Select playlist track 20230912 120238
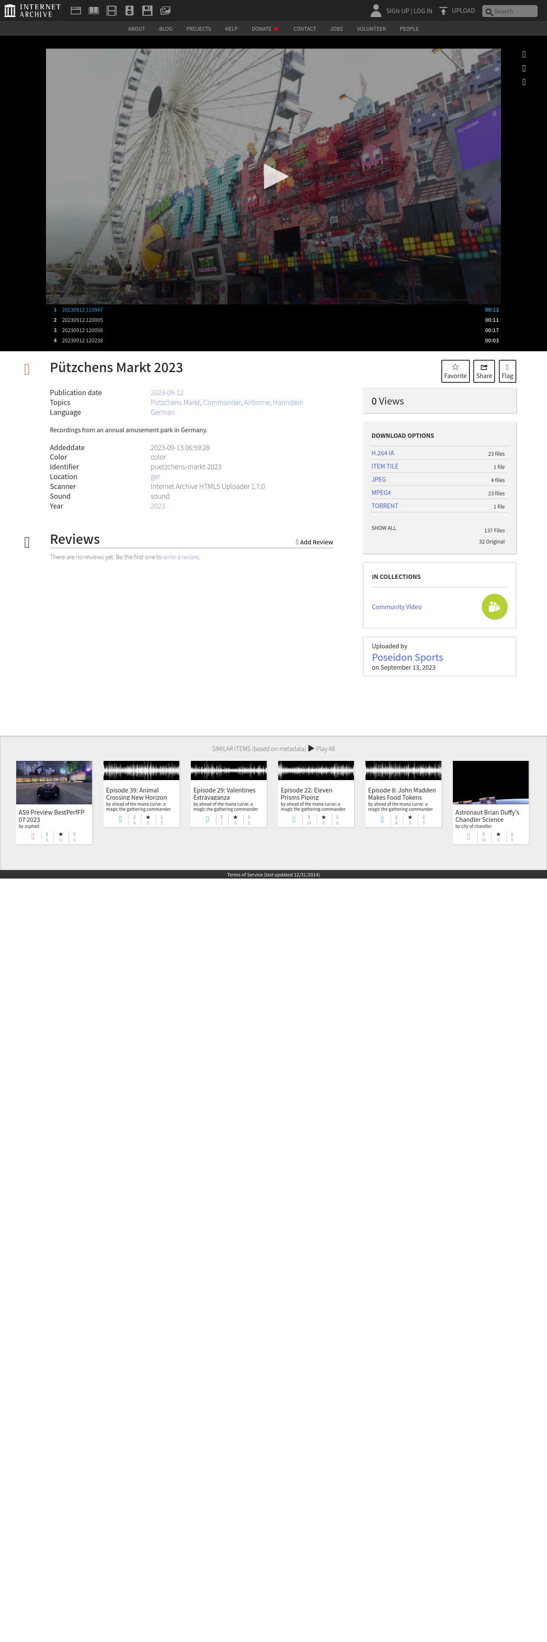The image size is (547, 1642). click(273, 341)
